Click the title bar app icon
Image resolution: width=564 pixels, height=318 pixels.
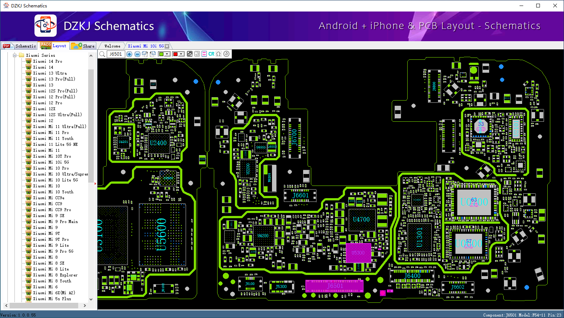(x=6, y=6)
